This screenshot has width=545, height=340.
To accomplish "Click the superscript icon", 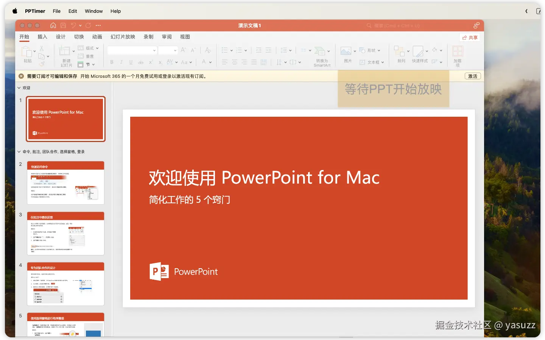I will pyautogui.click(x=151, y=62).
